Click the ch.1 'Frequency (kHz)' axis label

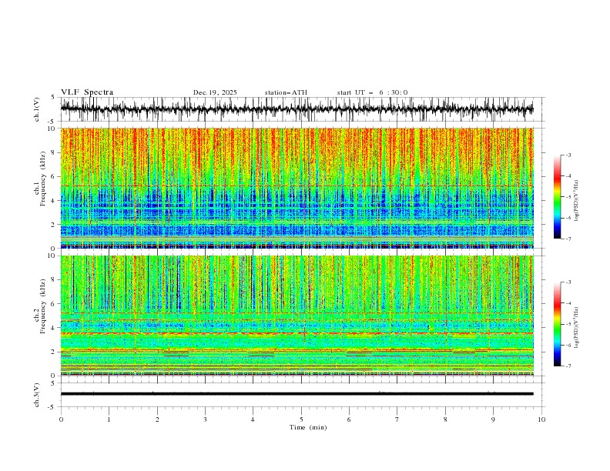coord(43,179)
